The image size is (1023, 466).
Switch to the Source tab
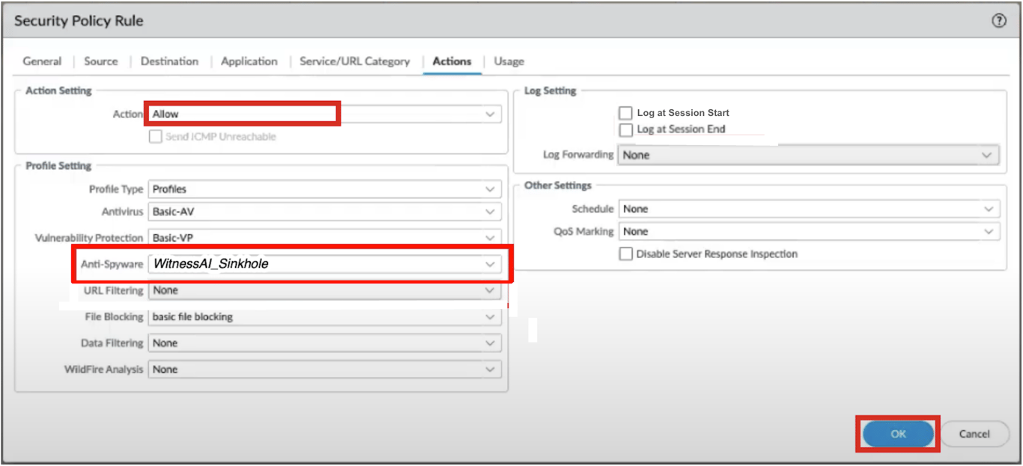pos(101,61)
